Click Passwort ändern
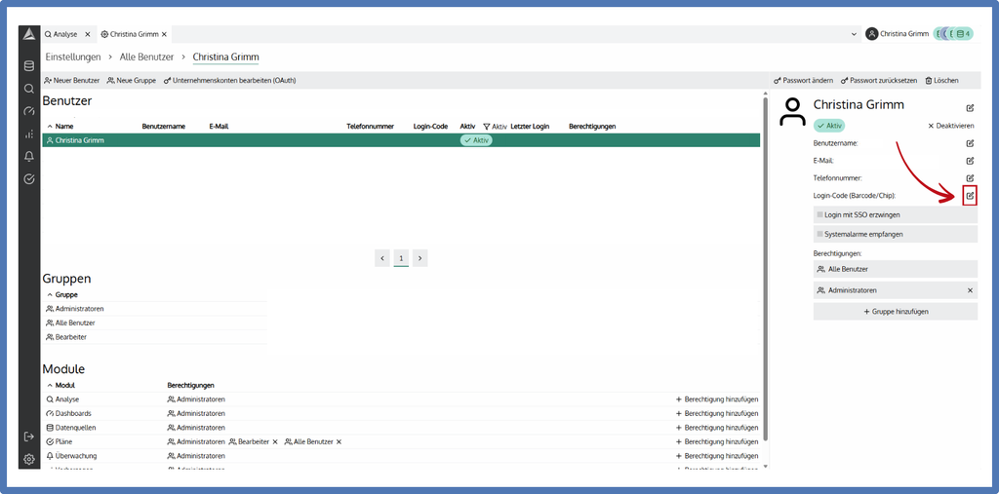The height and width of the screenshot is (494, 999). pyautogui.click(x=803, y=81)
